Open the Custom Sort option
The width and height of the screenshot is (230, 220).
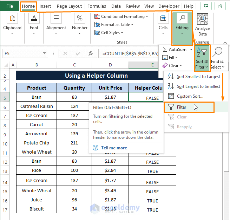point(190,96)
